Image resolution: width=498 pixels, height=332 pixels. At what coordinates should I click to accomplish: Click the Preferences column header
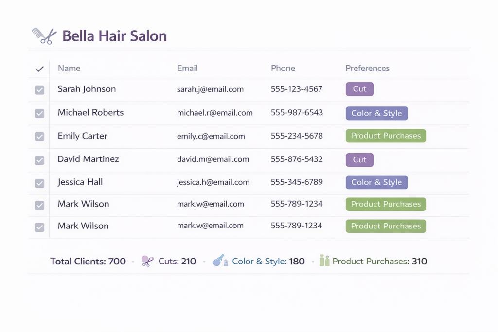(367, 69)
